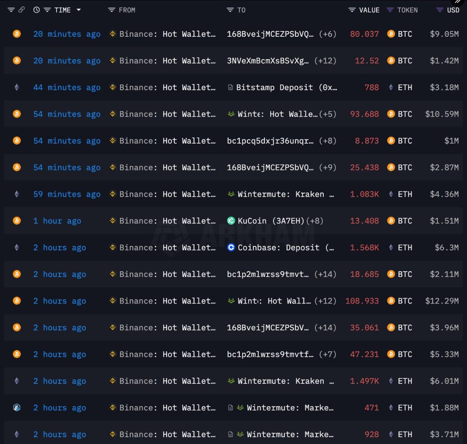Click the Arbitrum chain icon on 471 ETH row

tap(17, 408)
